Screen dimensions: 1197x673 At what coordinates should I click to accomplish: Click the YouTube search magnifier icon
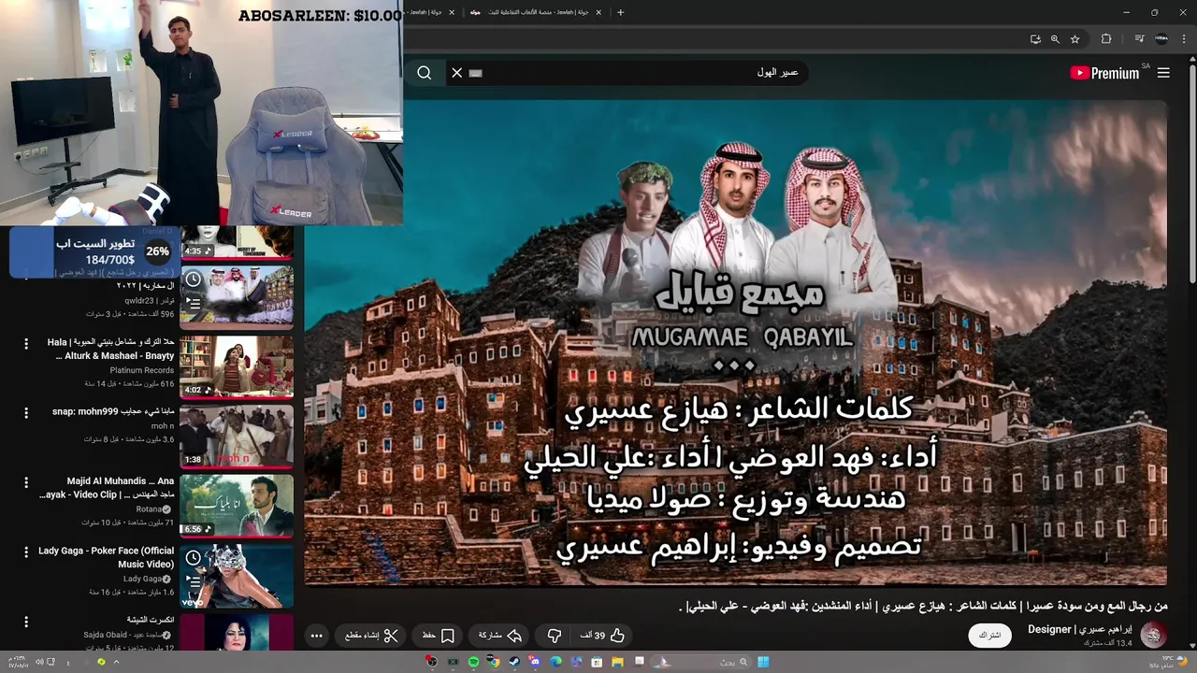click(x=425, y=73)
